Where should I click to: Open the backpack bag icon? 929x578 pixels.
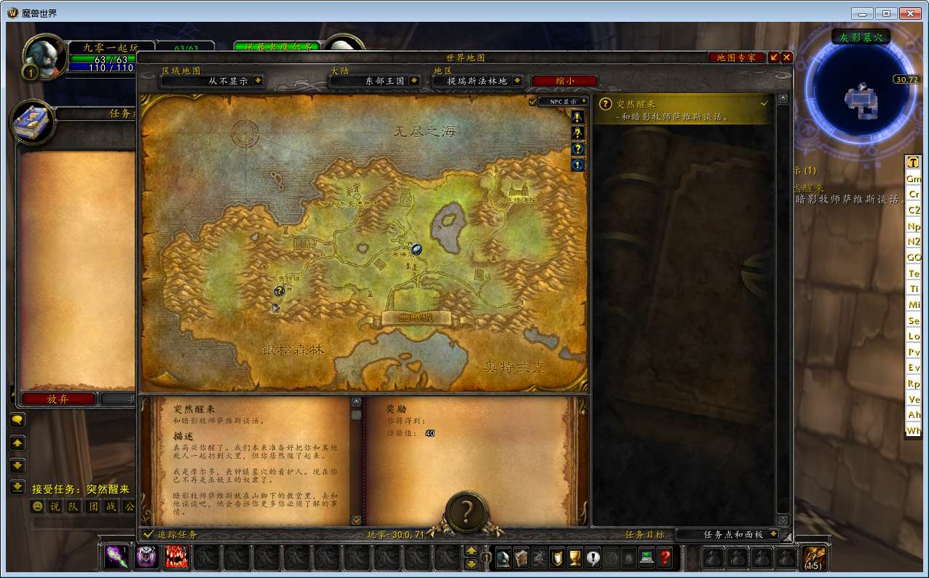(x=813, y=558)
